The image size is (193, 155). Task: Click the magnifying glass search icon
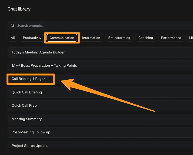[12, 26]
